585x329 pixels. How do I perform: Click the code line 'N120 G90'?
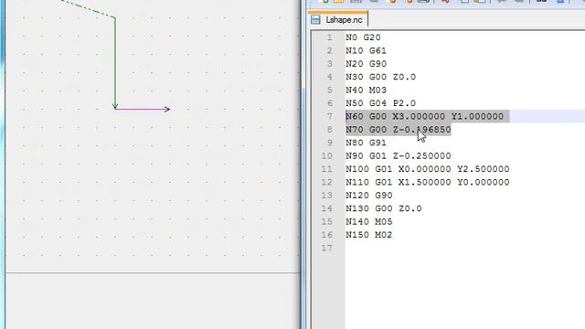tap(368, 196)
